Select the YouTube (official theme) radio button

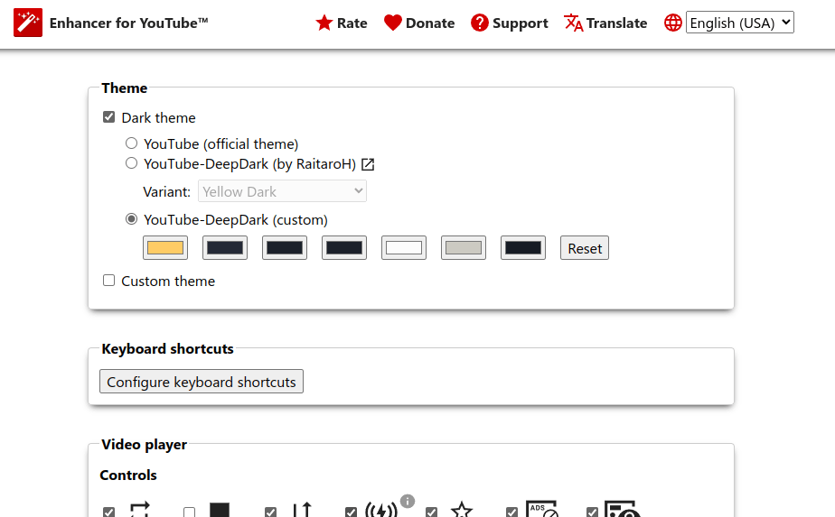tap(132, 143)
